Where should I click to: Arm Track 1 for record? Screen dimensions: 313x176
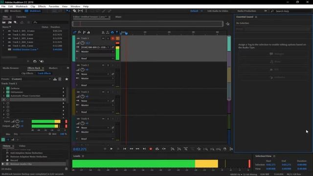(113, 38)
